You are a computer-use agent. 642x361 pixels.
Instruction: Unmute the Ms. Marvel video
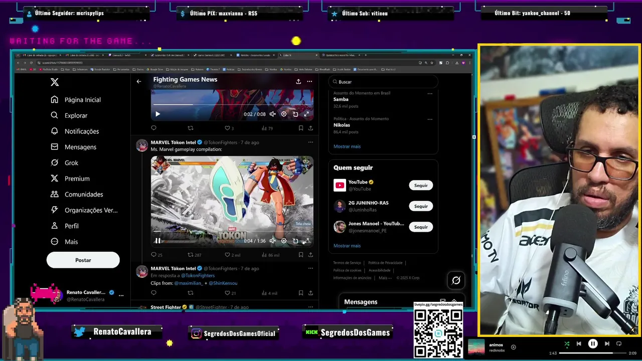tap(272, 241)
